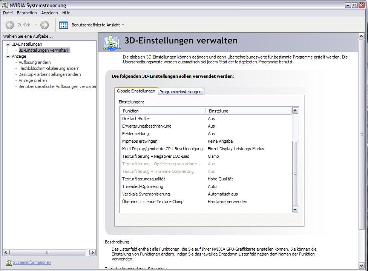Close the NVIDIA Systemsteuerung window
The height and width of the screenshot is (271, 368).
[x=362, y=5]
